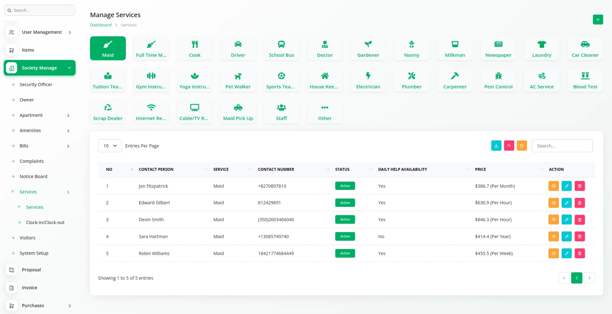Viewport: 612px width, 314px height.
Task: Go to Dashboard breadcrumb link
Action: [x=101, y=25]
